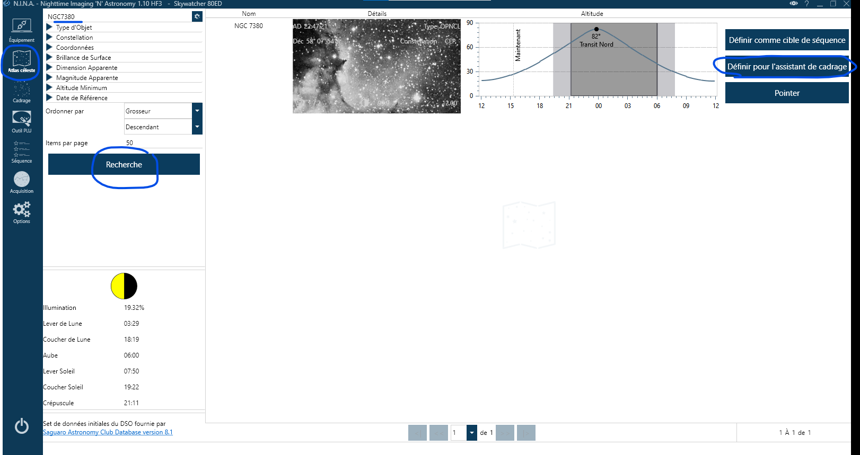
Task: Click the help question mark icon
Action: tap(806, 4)
